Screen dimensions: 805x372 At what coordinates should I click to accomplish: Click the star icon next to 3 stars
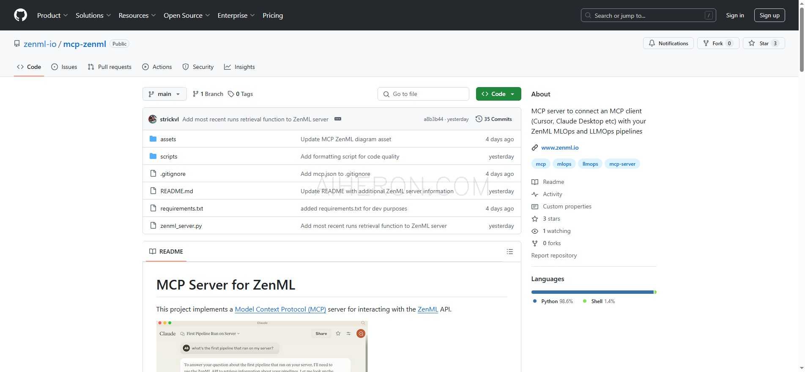pyautogui.click(x=535, y=219)
